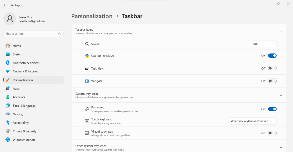Disable the Pen menu toggle

[x=272, y=109]
